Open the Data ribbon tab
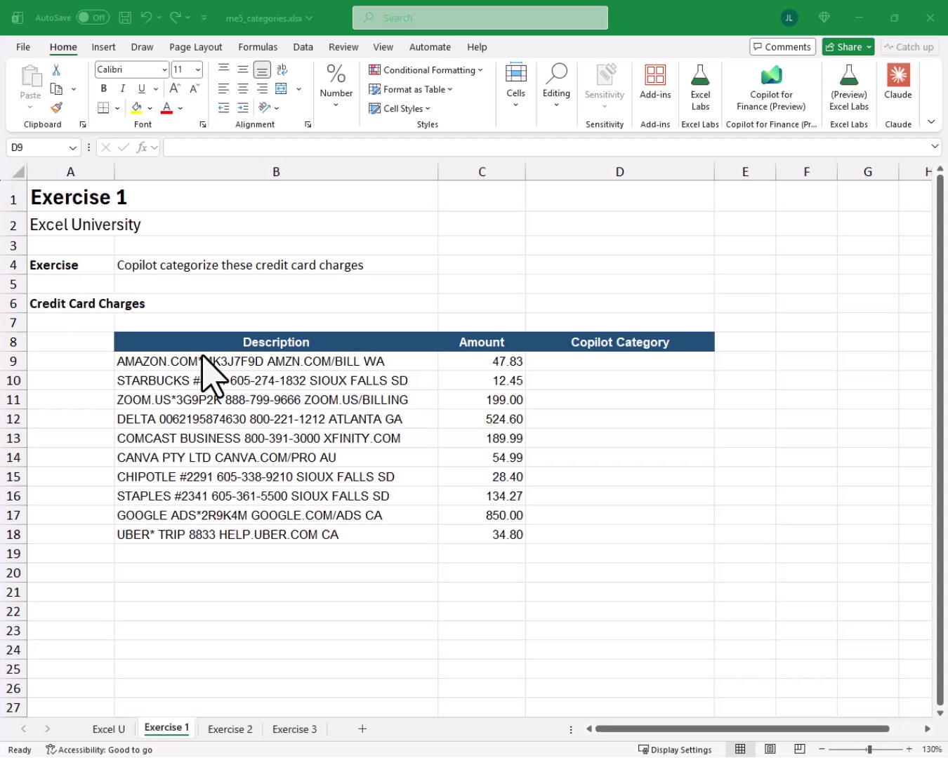This screenshot has height=758, width=948. tap(303, 47)
